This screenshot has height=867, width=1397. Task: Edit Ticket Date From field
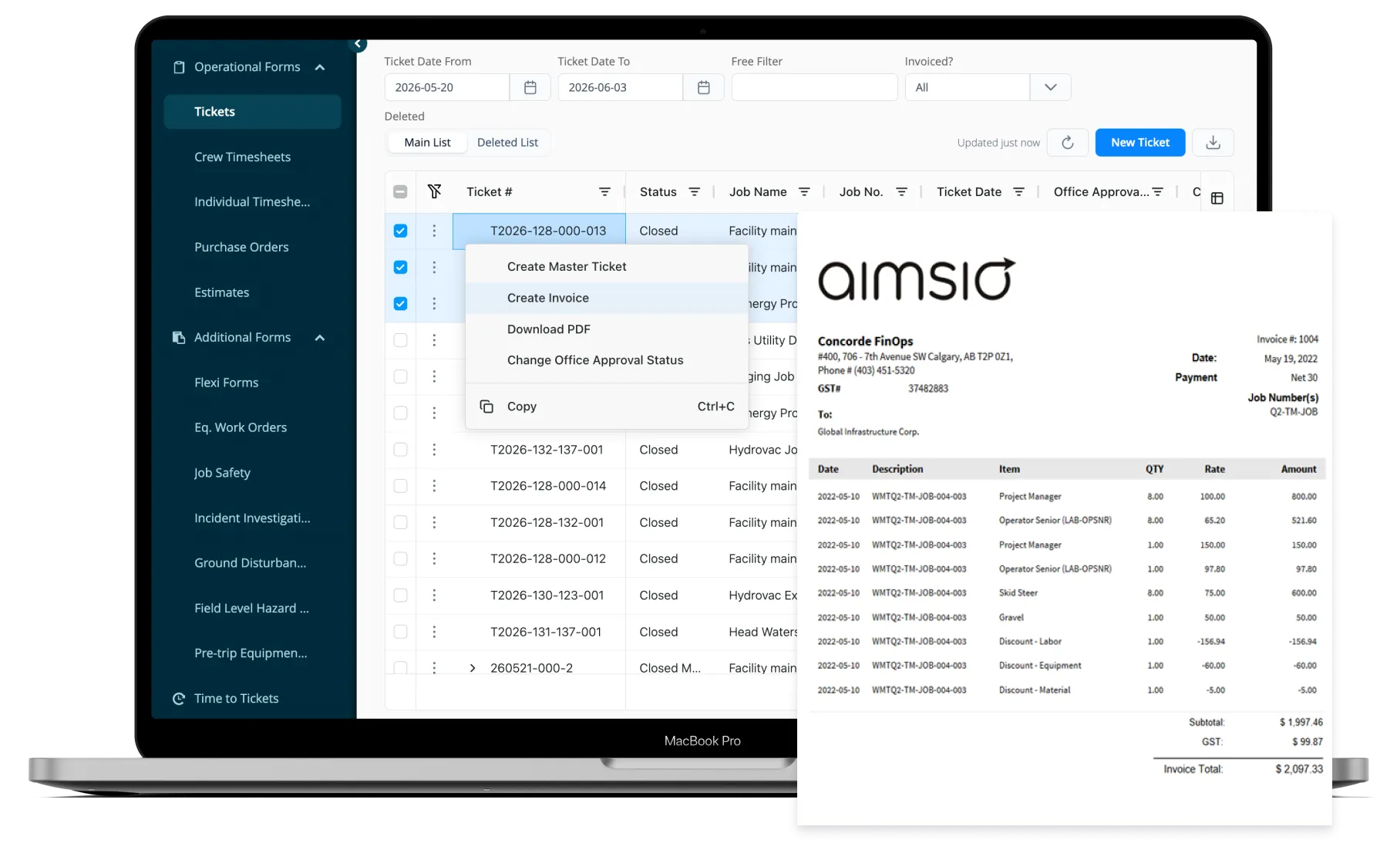(x=447, y=87)
